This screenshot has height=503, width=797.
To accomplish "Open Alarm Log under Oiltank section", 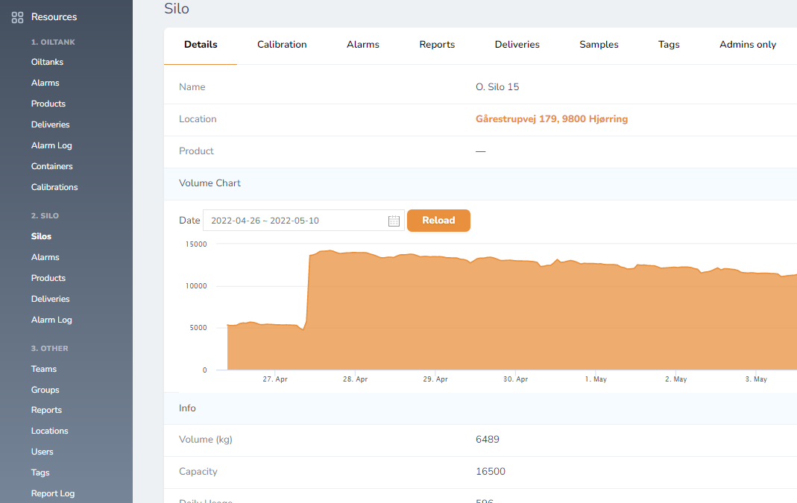I will pos(51,145).
